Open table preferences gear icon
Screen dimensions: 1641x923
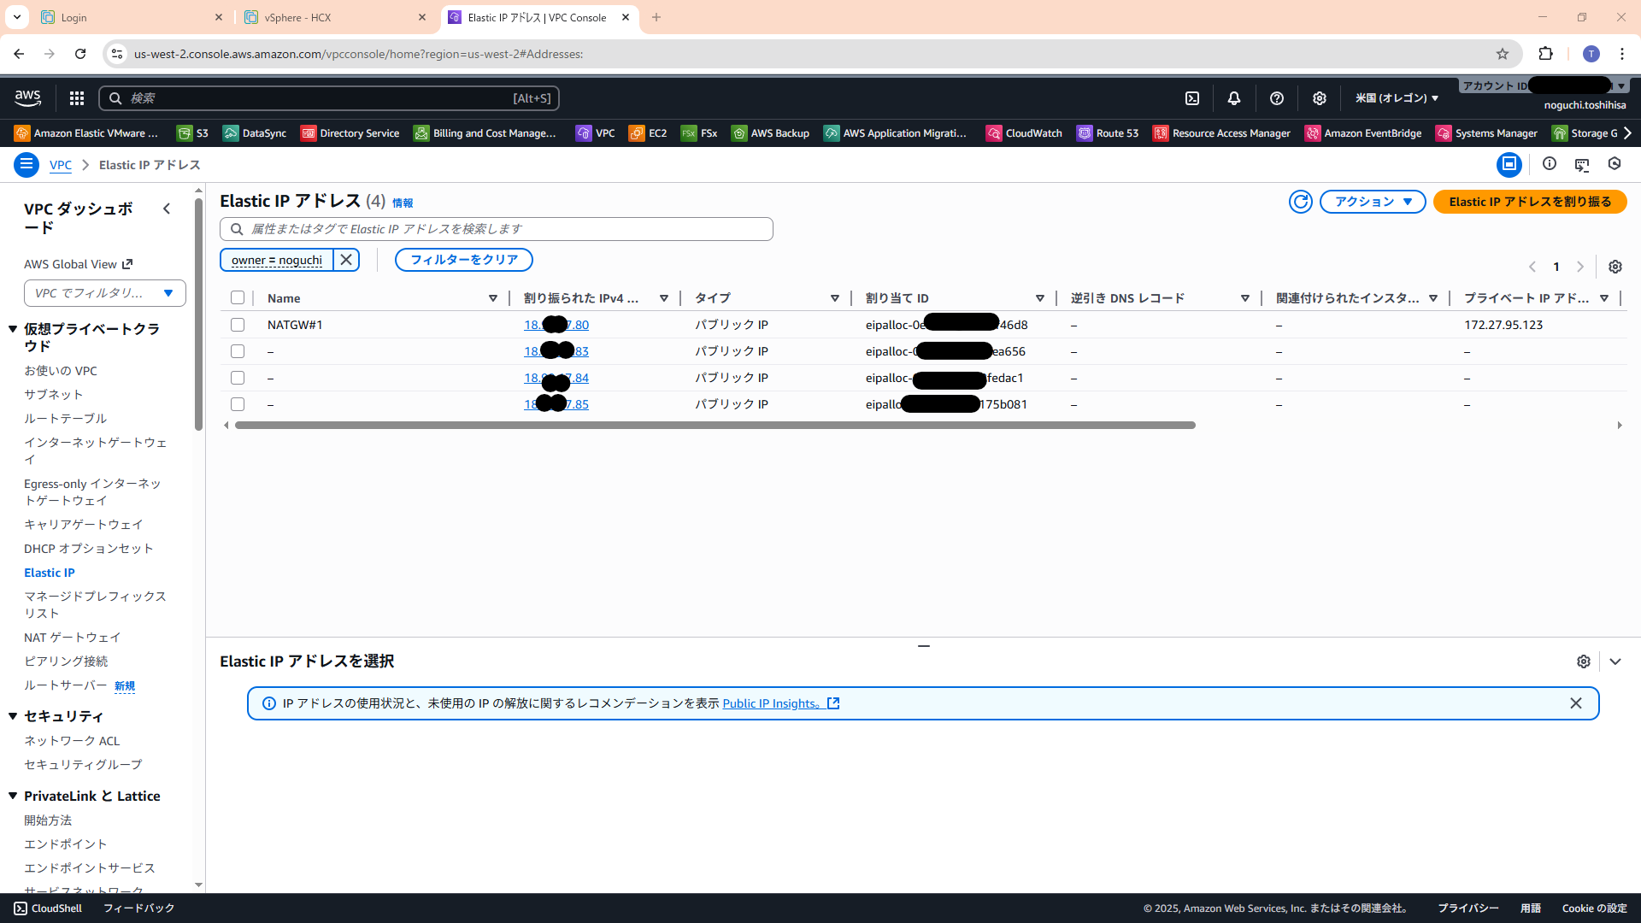click(1615, 267)
